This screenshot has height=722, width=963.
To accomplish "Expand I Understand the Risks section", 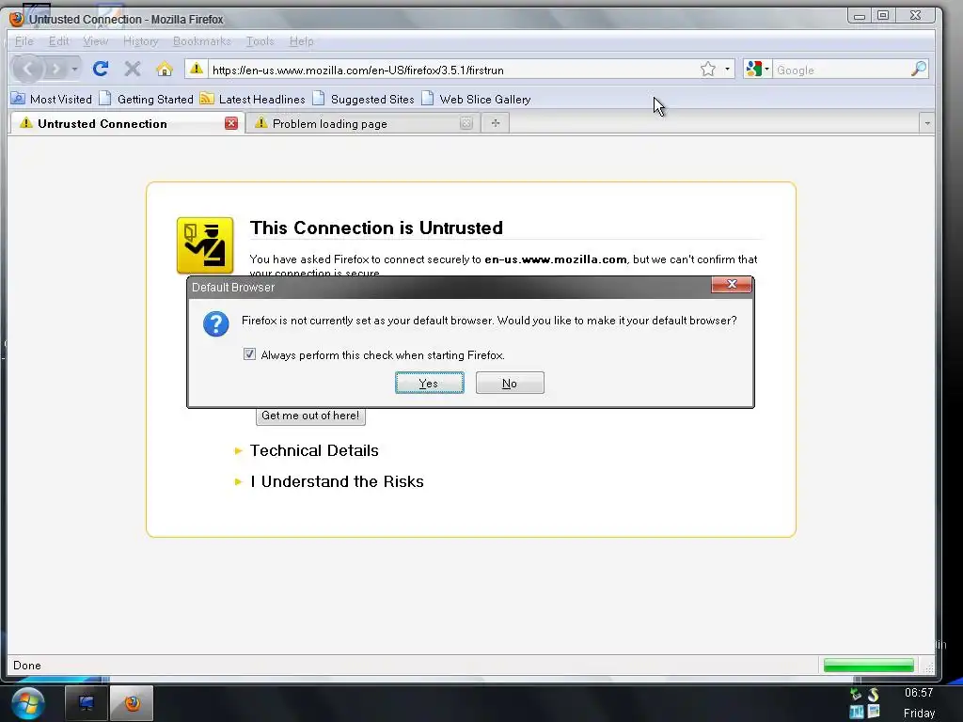I will click(x=329, y=482).
